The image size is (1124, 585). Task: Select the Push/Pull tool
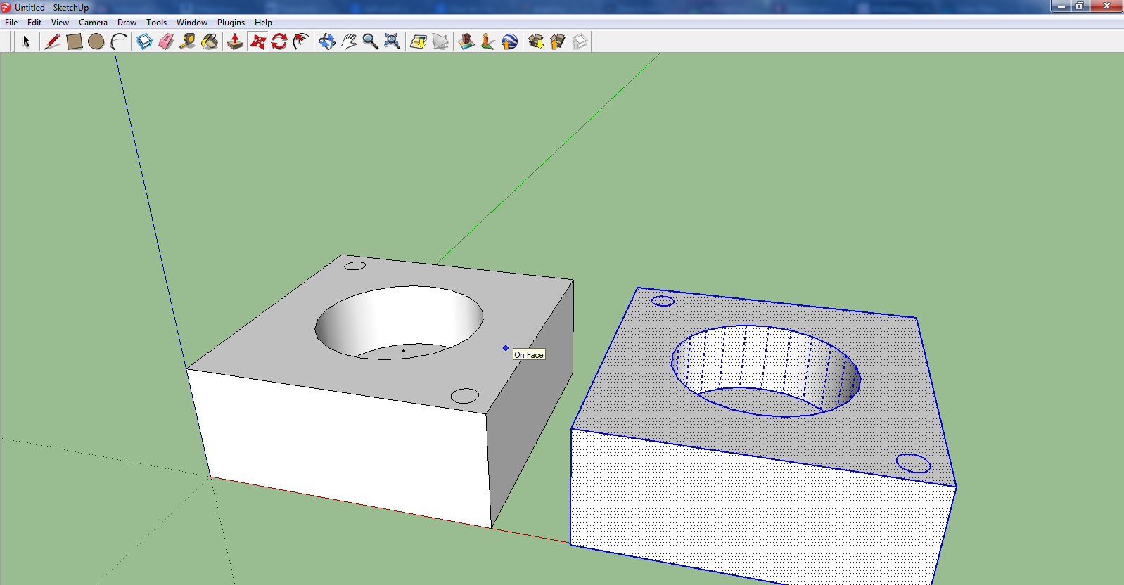(235, 41)
